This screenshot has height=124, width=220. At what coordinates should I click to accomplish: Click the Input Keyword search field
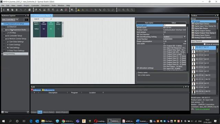205,41
